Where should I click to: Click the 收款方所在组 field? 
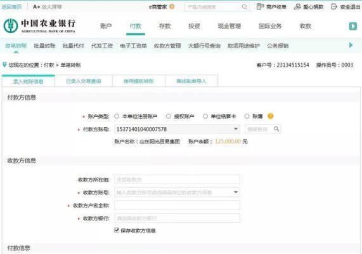coord(177,180)
